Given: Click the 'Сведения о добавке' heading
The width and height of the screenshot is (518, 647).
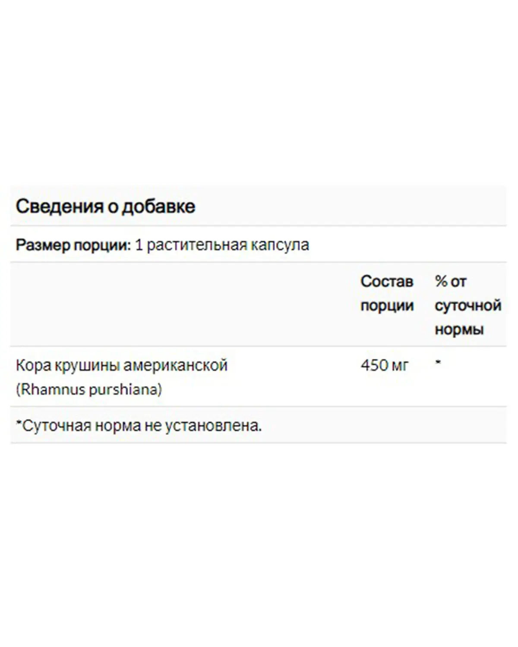Looking at the screenshot, I should (x=105, y=207).
